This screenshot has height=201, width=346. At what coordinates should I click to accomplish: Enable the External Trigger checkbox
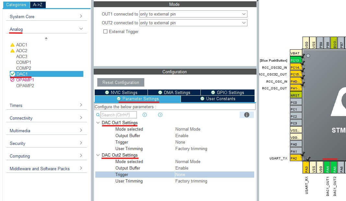(x=105, y=32)
